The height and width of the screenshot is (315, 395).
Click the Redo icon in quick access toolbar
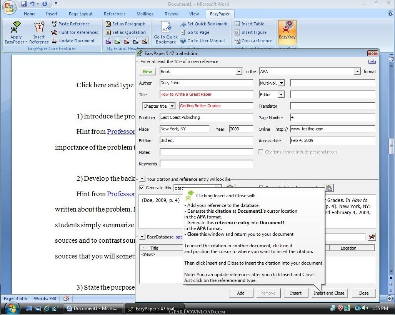(45, 4)
